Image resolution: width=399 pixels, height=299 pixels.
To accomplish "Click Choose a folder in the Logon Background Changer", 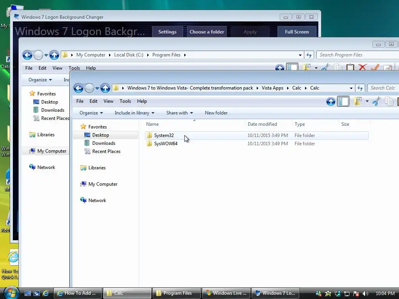I will coord(207,32).
